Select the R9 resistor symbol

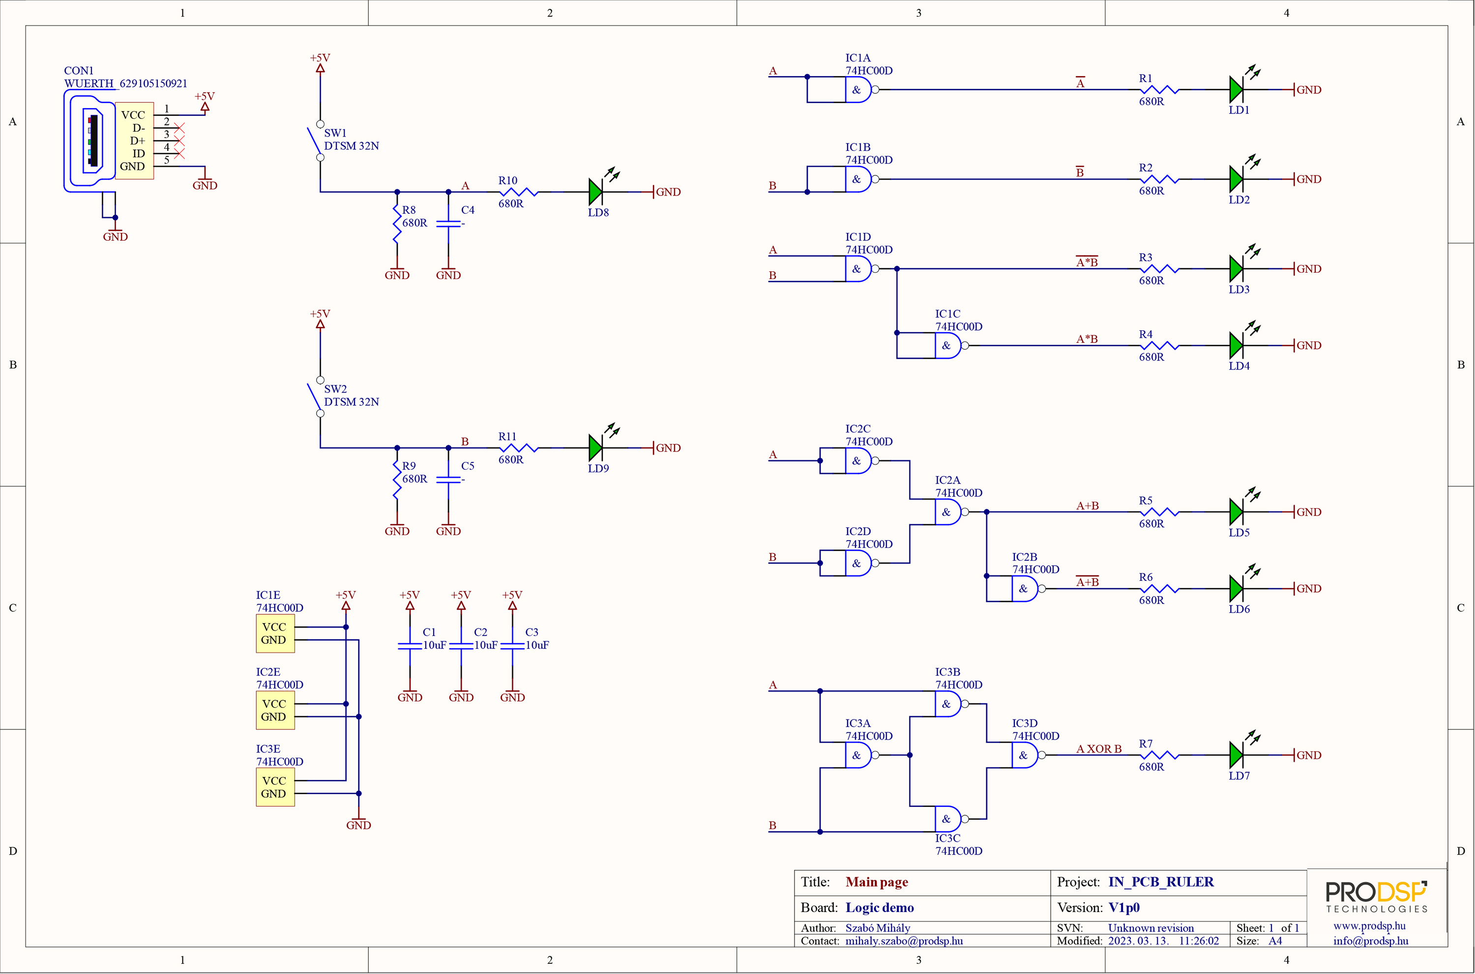tap(397, 480)
